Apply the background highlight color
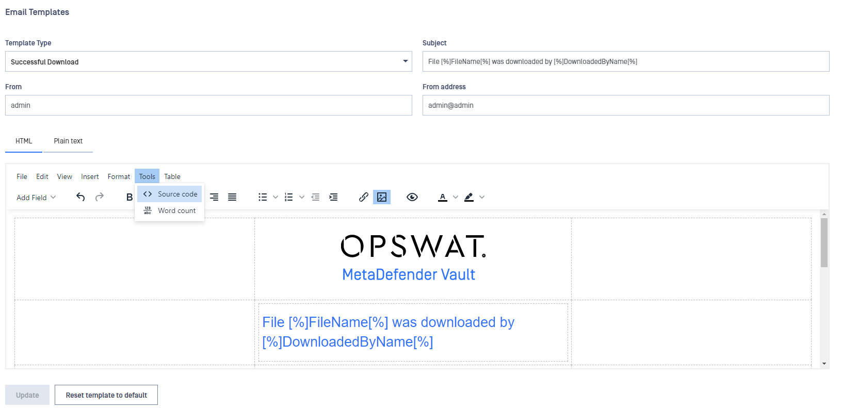 coord(469,197)
